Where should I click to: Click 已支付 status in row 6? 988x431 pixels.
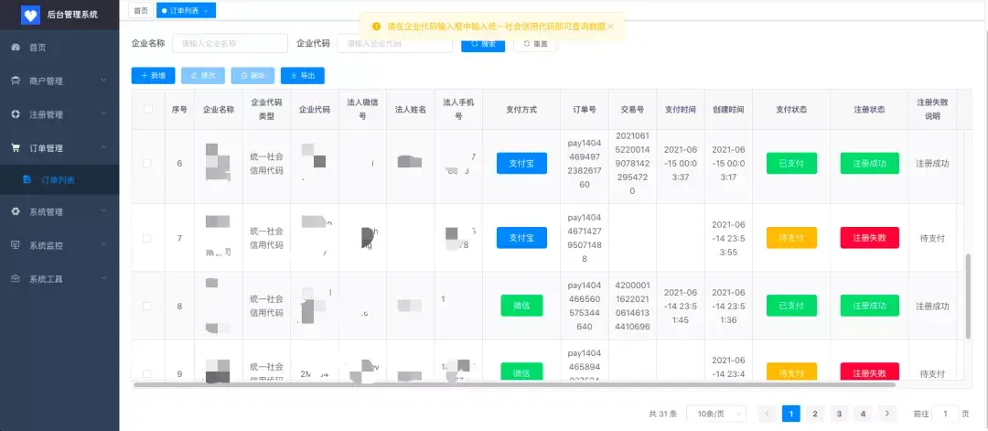pos(791,163)
